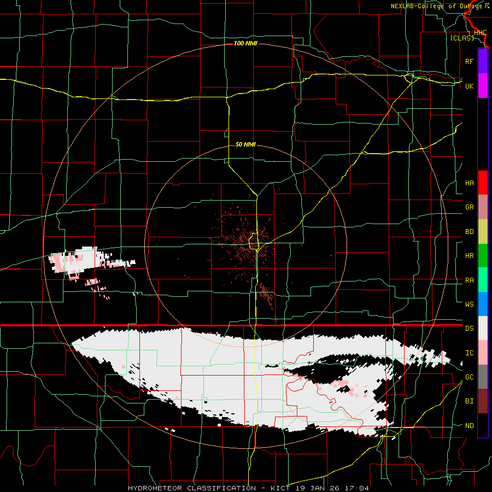Click the 'WS' legend label
Image resolution: width=492 pixels, height=492 pixels.
[x=469, y=304]
